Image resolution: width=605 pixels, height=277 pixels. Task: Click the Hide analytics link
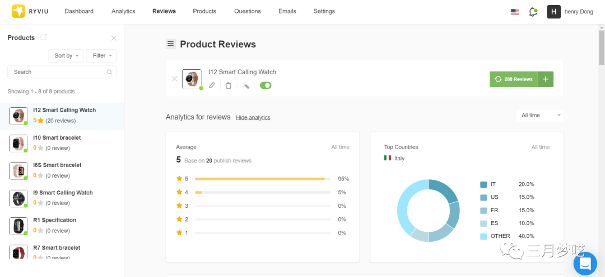click(253, 117)
